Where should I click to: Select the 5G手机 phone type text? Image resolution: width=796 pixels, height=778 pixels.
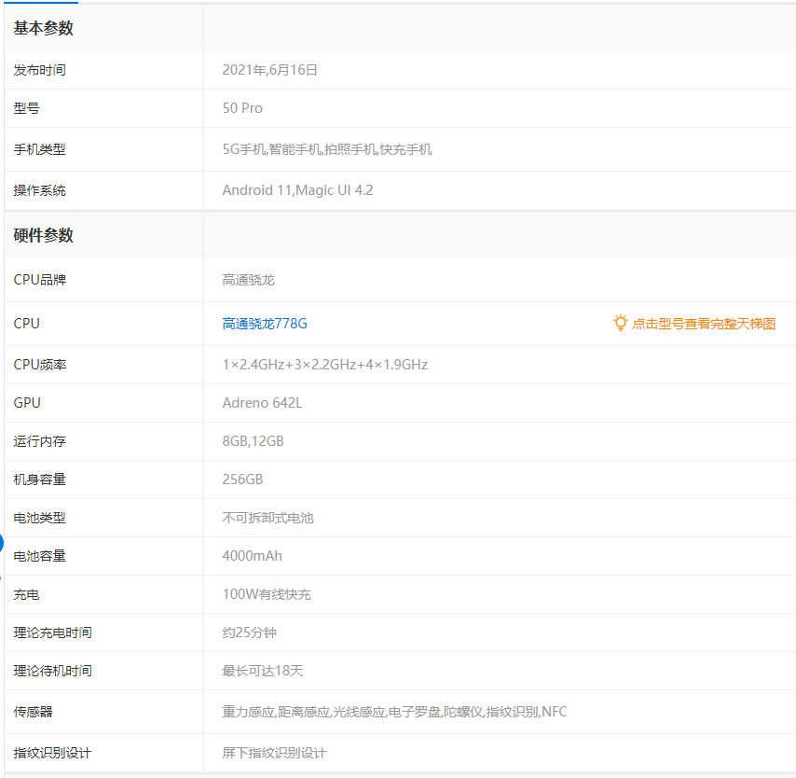tap(244, 149)
